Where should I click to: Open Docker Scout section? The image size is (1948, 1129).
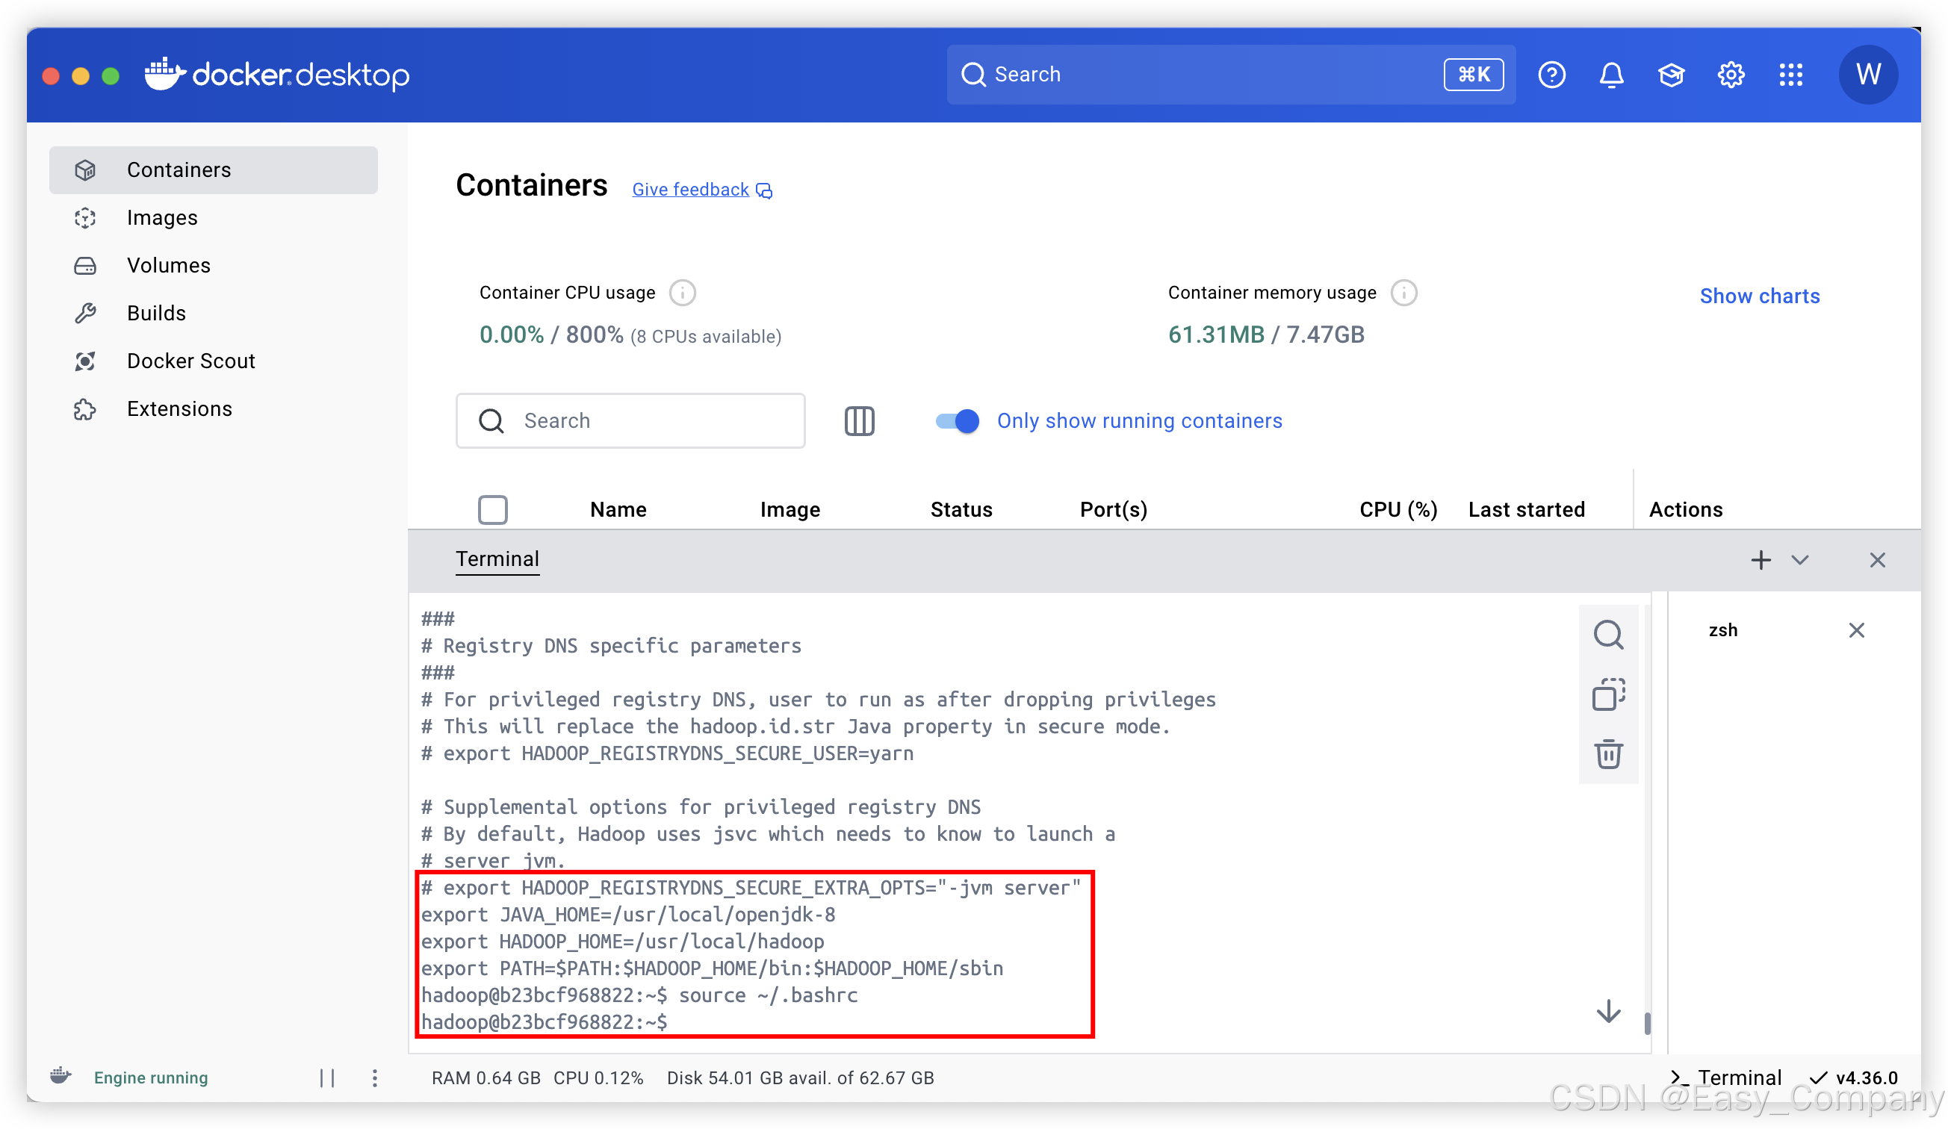tap(214, 361)
